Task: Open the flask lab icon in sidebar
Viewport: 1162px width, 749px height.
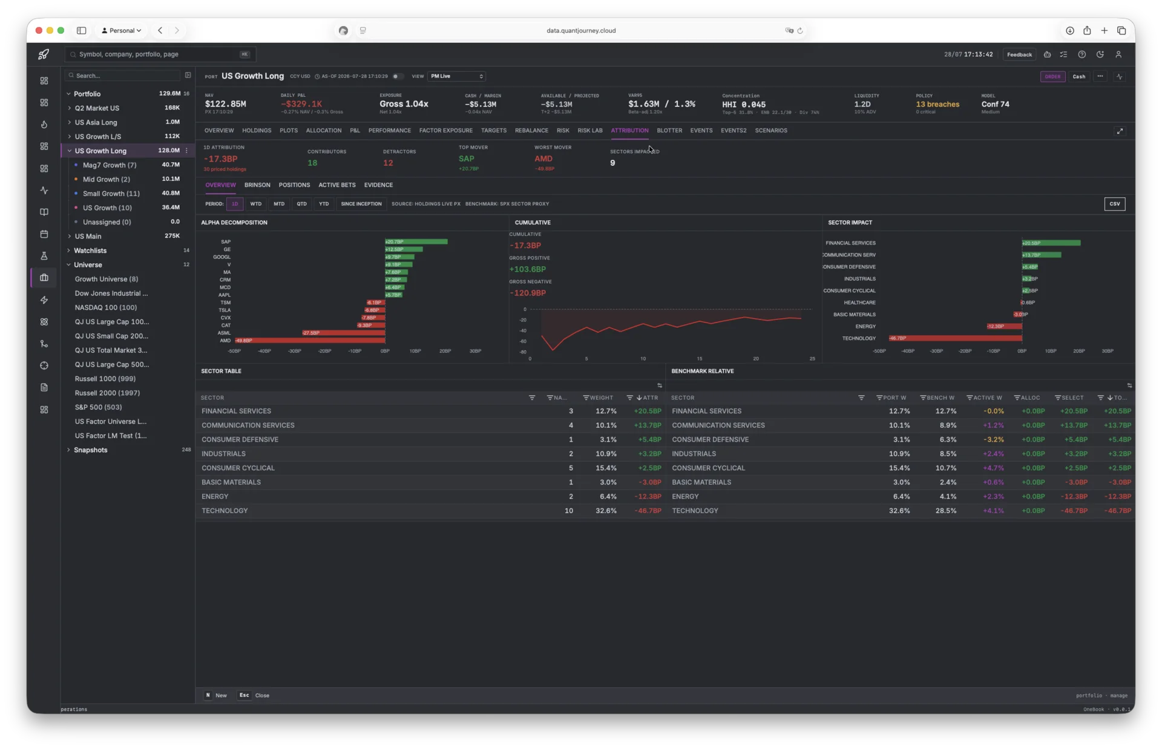Action: click(44, 256)
